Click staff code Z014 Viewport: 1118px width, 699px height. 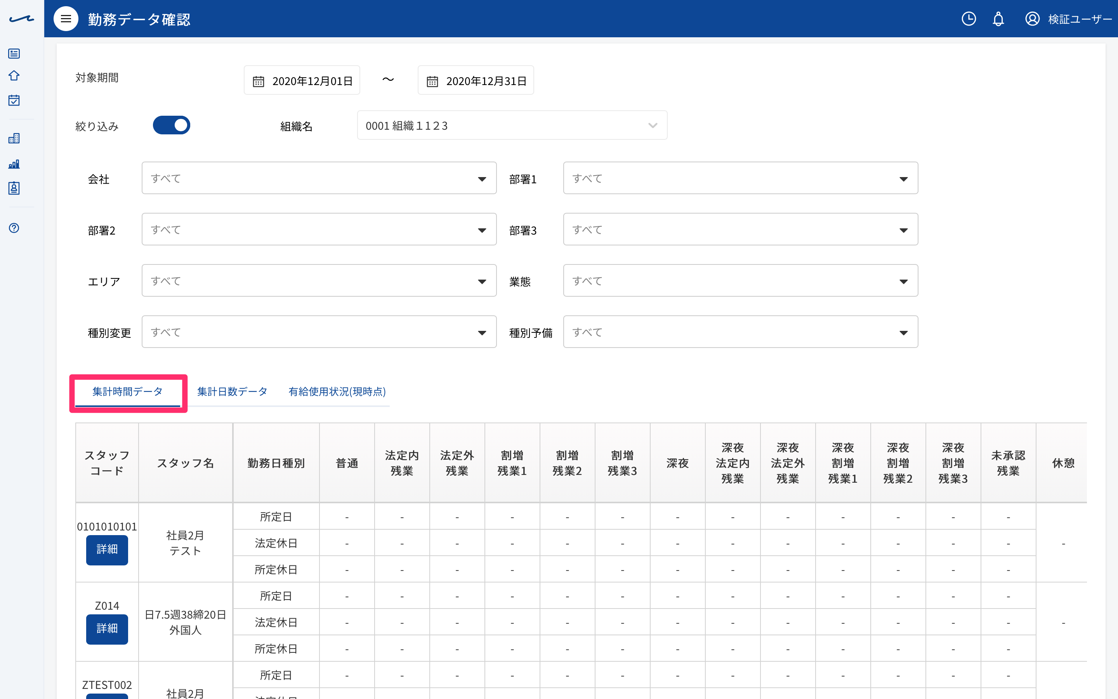[107, 606]
